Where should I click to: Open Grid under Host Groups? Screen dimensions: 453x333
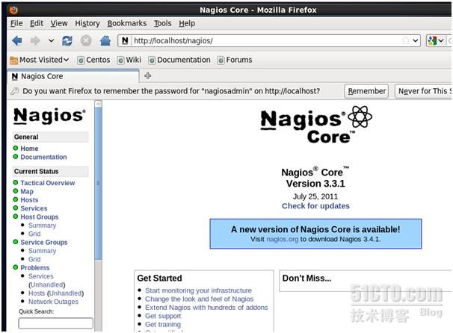tap(34, 234)
